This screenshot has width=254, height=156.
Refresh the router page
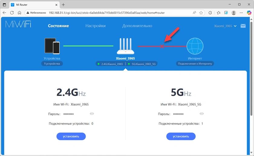coord(12,13)
